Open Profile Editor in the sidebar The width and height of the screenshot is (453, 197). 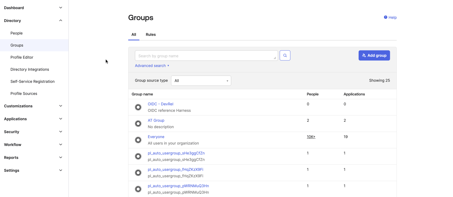[x=22, y=57]
